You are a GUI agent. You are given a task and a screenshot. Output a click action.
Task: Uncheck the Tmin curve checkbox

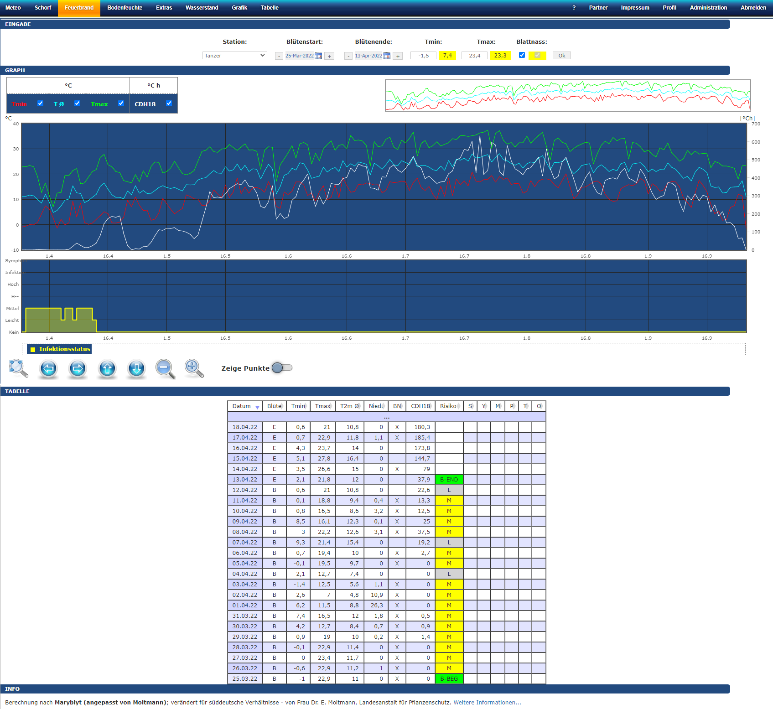point(40,104)
